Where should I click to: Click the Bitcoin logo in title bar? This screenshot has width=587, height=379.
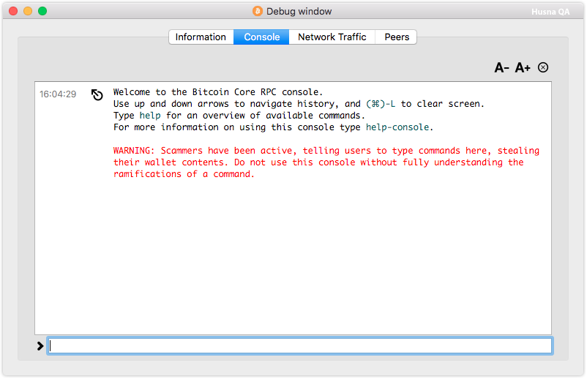[257, 11]
